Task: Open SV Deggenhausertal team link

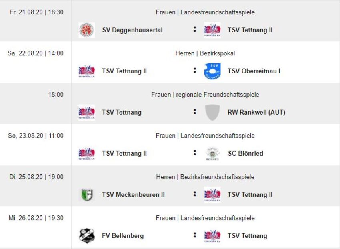Action: point(132,30)
